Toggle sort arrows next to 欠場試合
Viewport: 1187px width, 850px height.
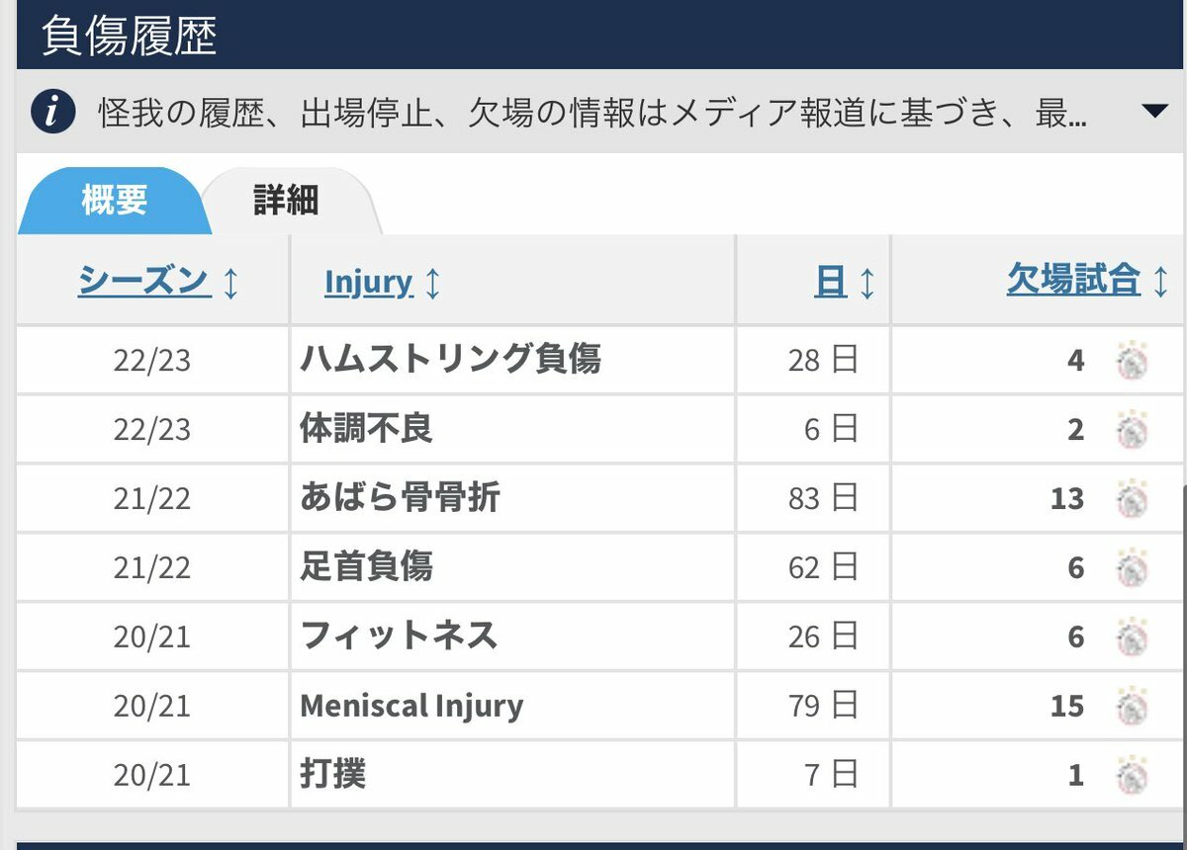1160,283
